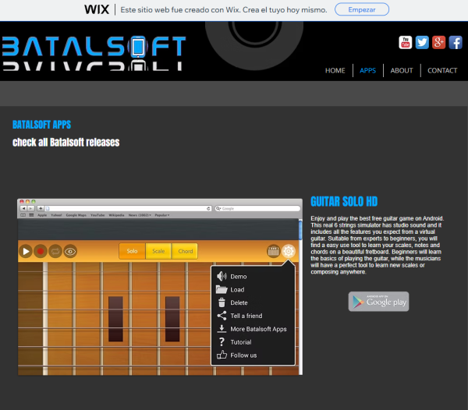Click the Google search field in mockup

[x=257, y=208]
